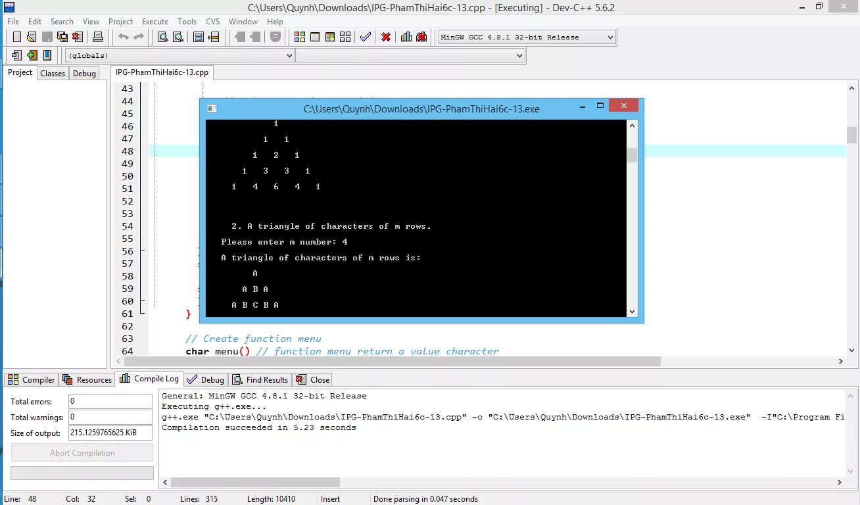Toggle bookmark with the blue book icon
This screenshot has height=505, width=860.
click(47, 55)
